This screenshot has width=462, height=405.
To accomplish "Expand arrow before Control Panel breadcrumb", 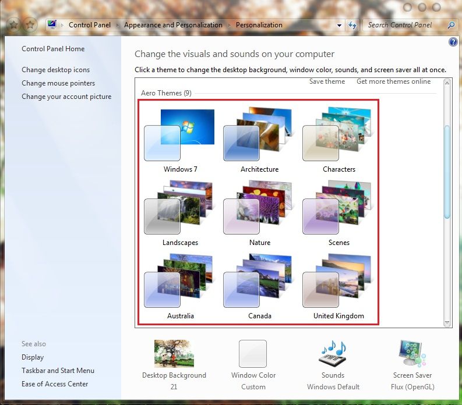I will 62,26.
